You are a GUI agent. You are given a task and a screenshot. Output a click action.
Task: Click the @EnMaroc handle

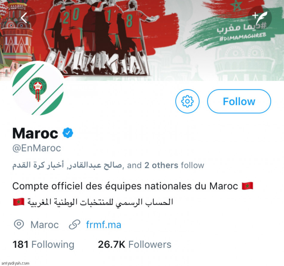pos(36,148)
